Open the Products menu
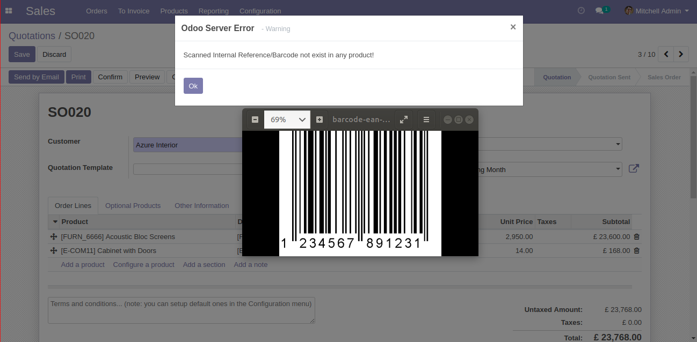Screen dimensions: 697x342 coord(174,11)
